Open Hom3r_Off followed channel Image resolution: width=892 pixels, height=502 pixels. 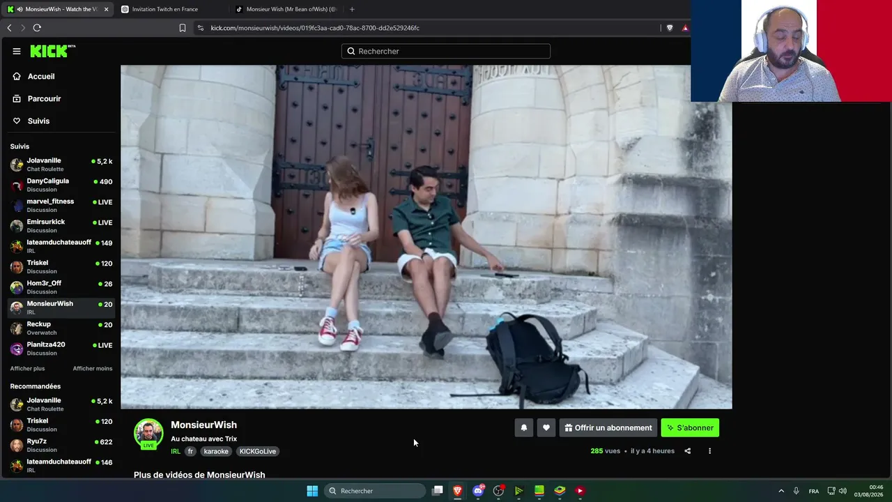tap(61, 287)
